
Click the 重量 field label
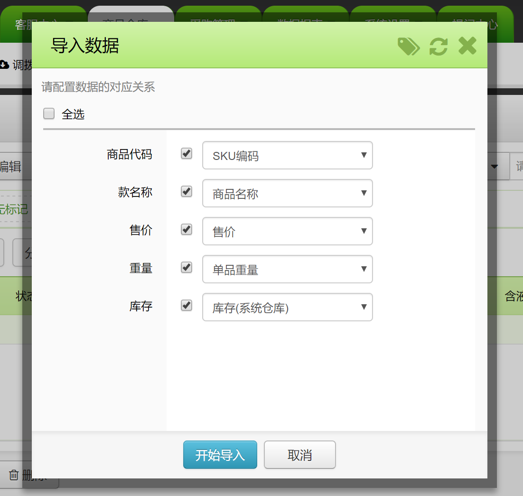click(141, 269)
